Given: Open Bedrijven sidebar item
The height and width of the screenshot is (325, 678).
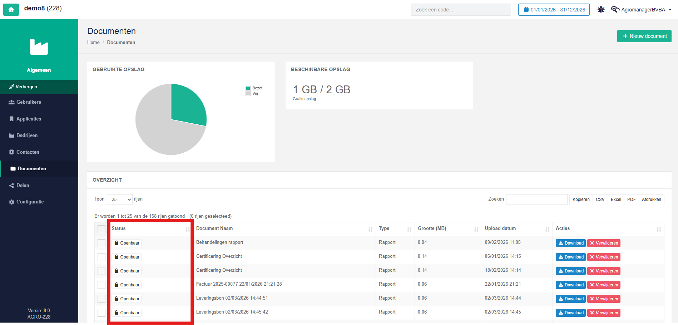Looking at the screenshot, I should click(39, 136).
